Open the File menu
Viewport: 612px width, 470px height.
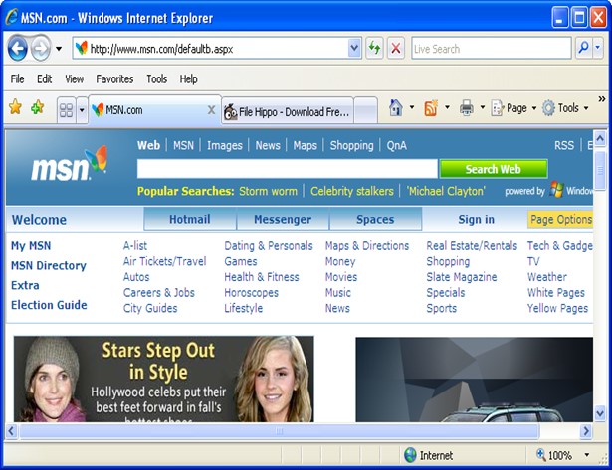(x=17, y=79)
